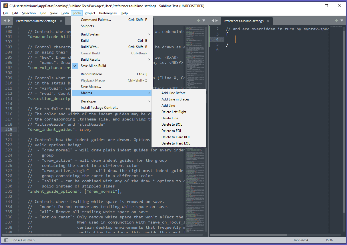
Task: Select Record Macro menu entry
Action: pyautogui.click(x=112, y=74)
